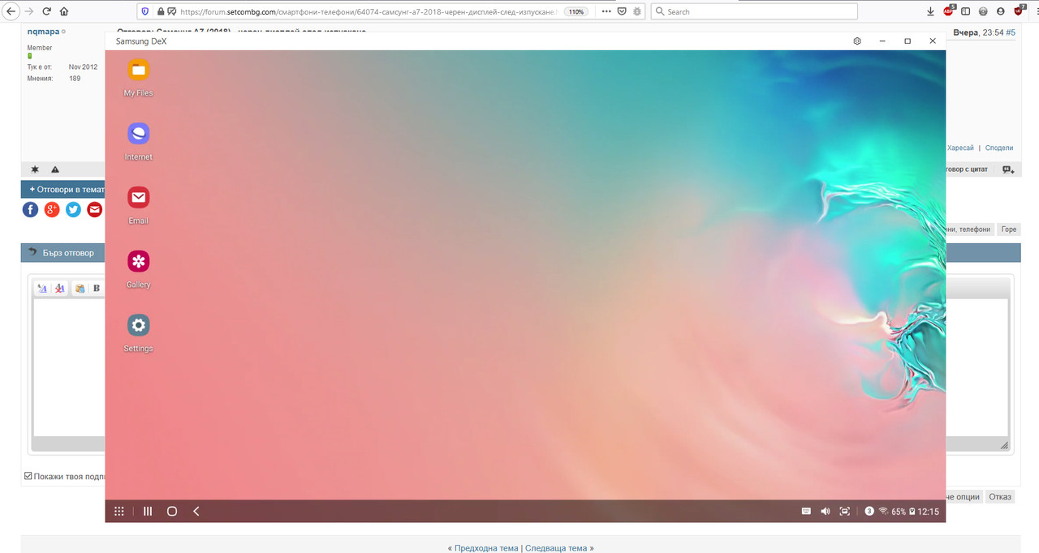Image resolution: width=1039 pixels, height=553 pixels.
Task: Open the Firefox downloads arrow
Action: [930, 11]
